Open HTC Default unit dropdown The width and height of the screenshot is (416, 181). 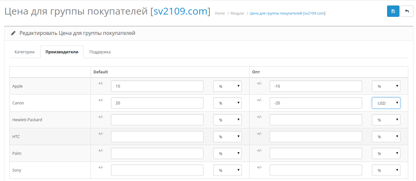coord(227,137)
